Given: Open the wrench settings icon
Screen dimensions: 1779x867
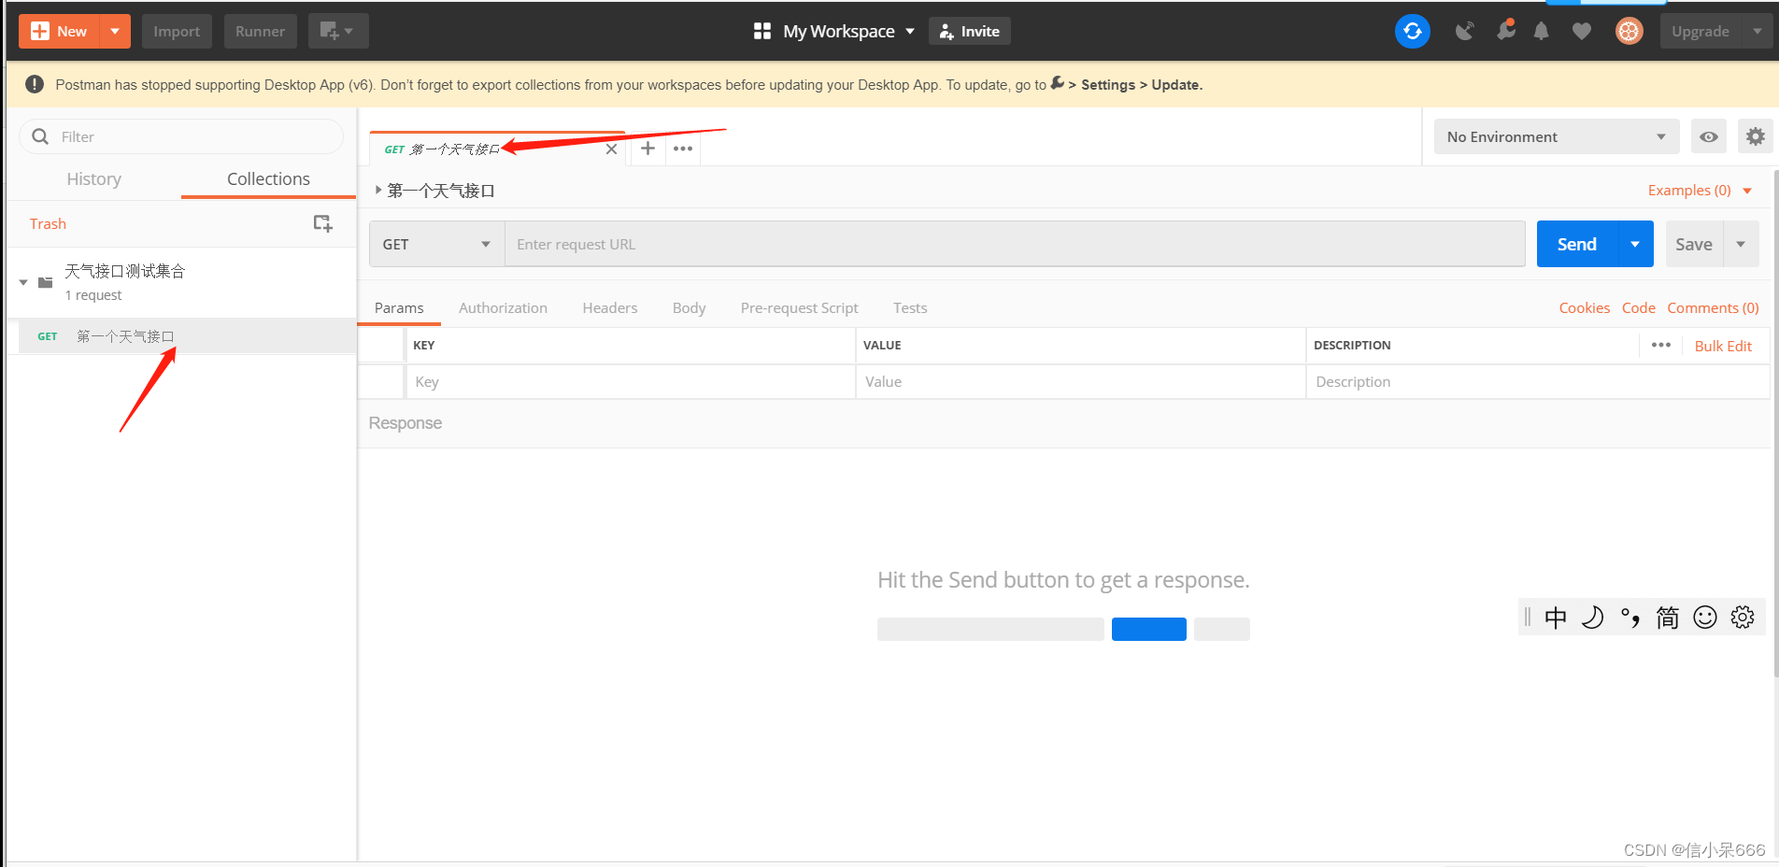Looking at the screenshot, I should (1504, 31).
